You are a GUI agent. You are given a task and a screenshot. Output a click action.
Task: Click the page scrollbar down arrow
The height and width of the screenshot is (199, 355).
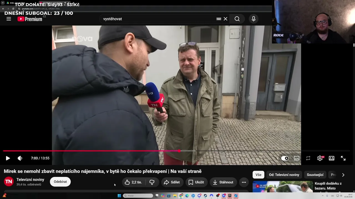pyautogui.click(x=354, y=191)
